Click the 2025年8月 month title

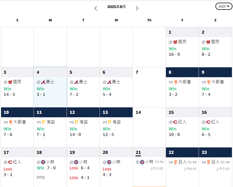coord(116,7)
